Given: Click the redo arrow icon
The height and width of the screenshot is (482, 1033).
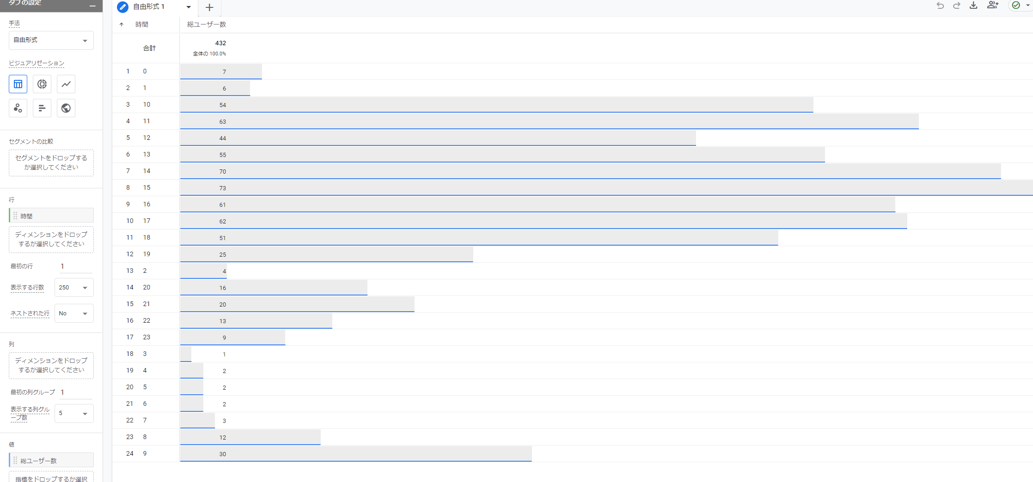Looking at the screenshot, I should (x=957, y=6).
